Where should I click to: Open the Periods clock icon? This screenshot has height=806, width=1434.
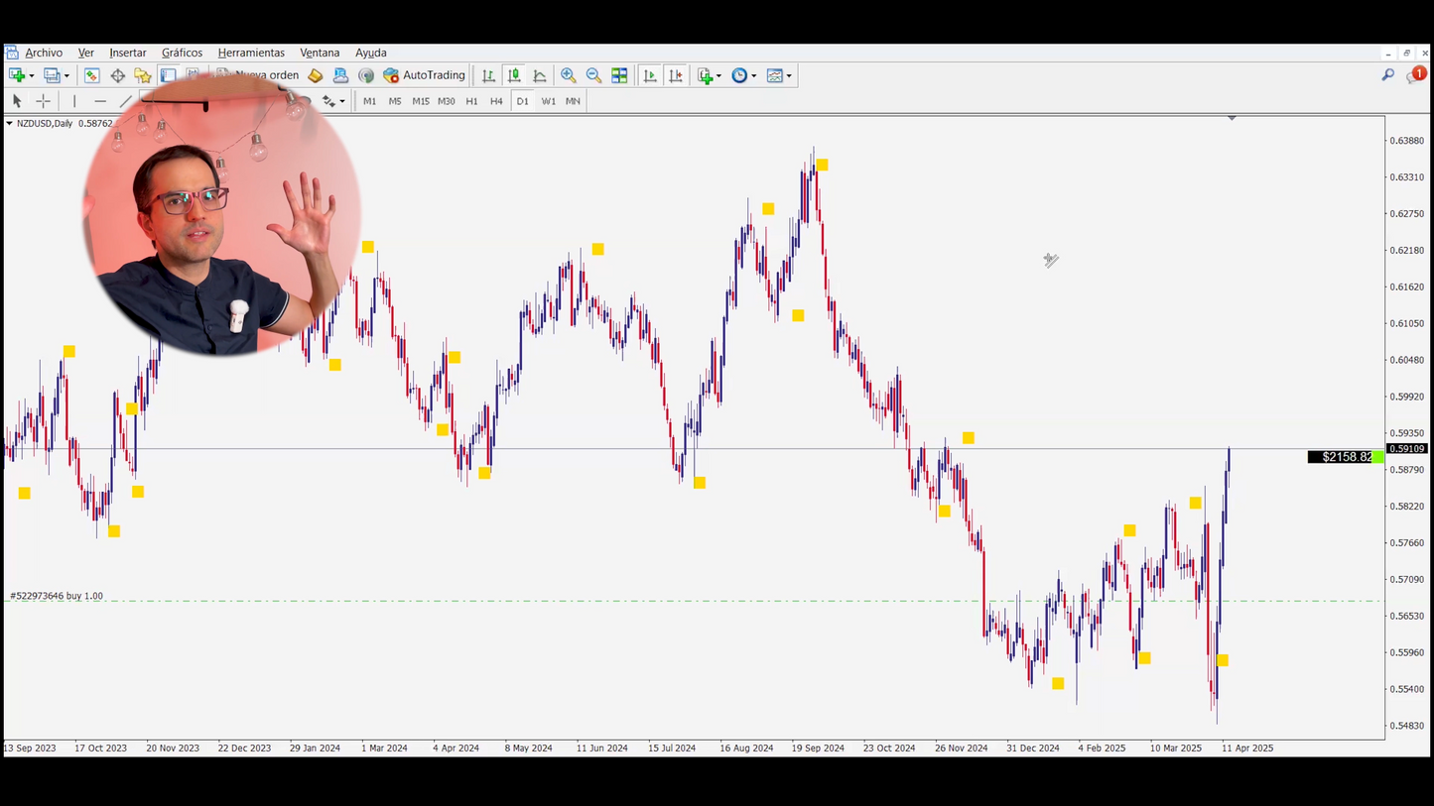click(x=739, y=75)
